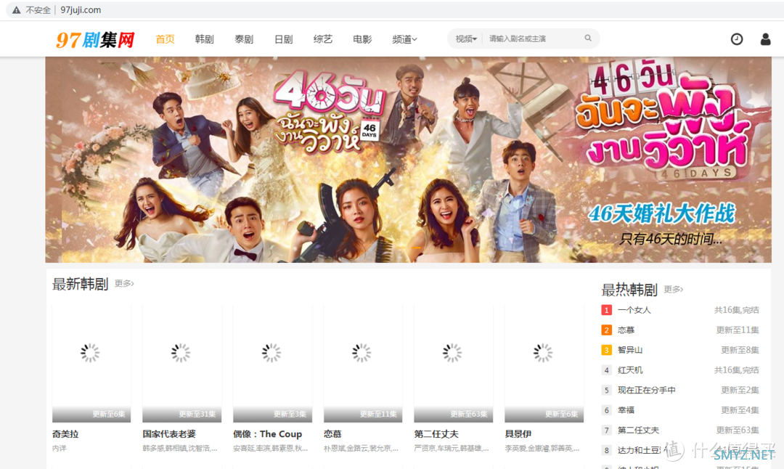784x469 pixels.
Task: Open 现在正在分手中 in ranking list
Action: point(647,390)
